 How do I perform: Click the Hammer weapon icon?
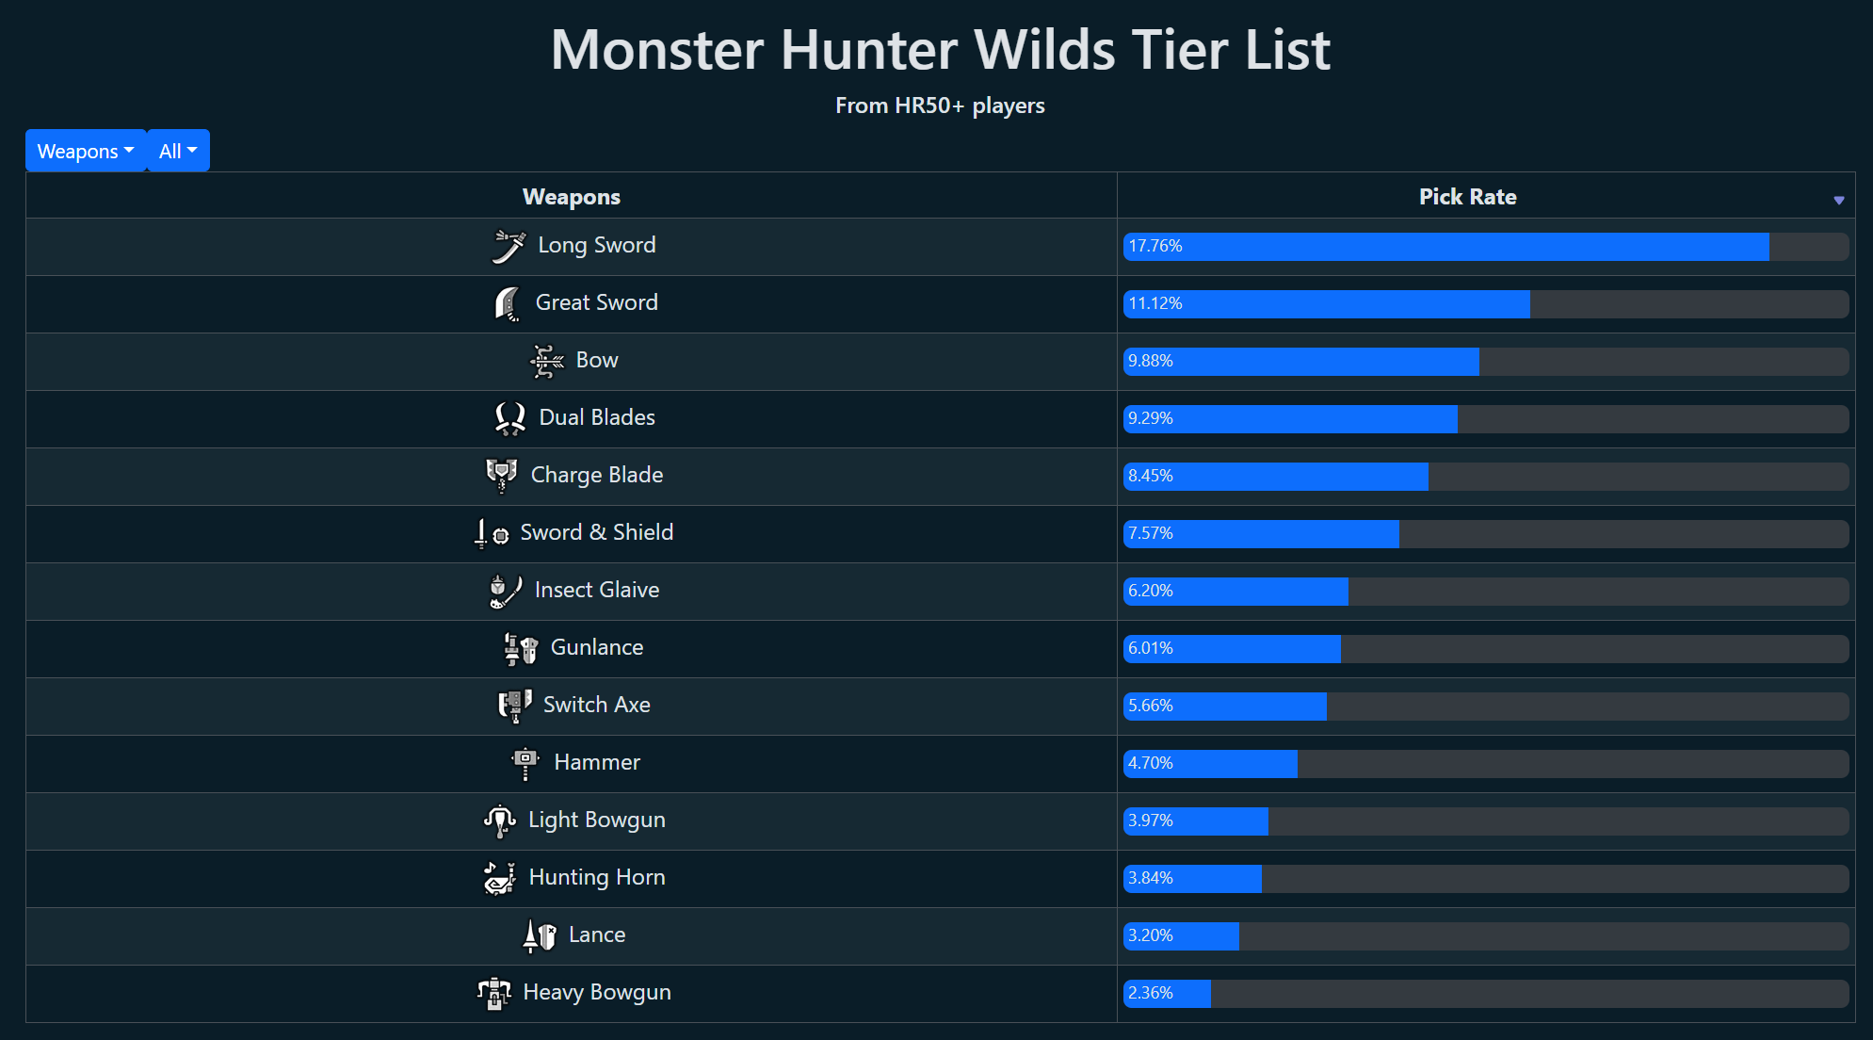(525, 764)
